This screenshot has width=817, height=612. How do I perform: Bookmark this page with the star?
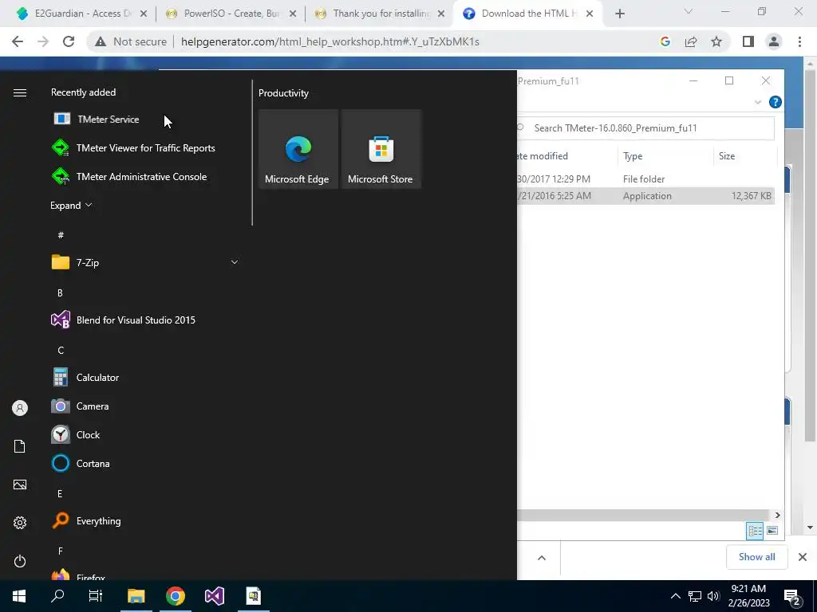[x=716, y=41]
